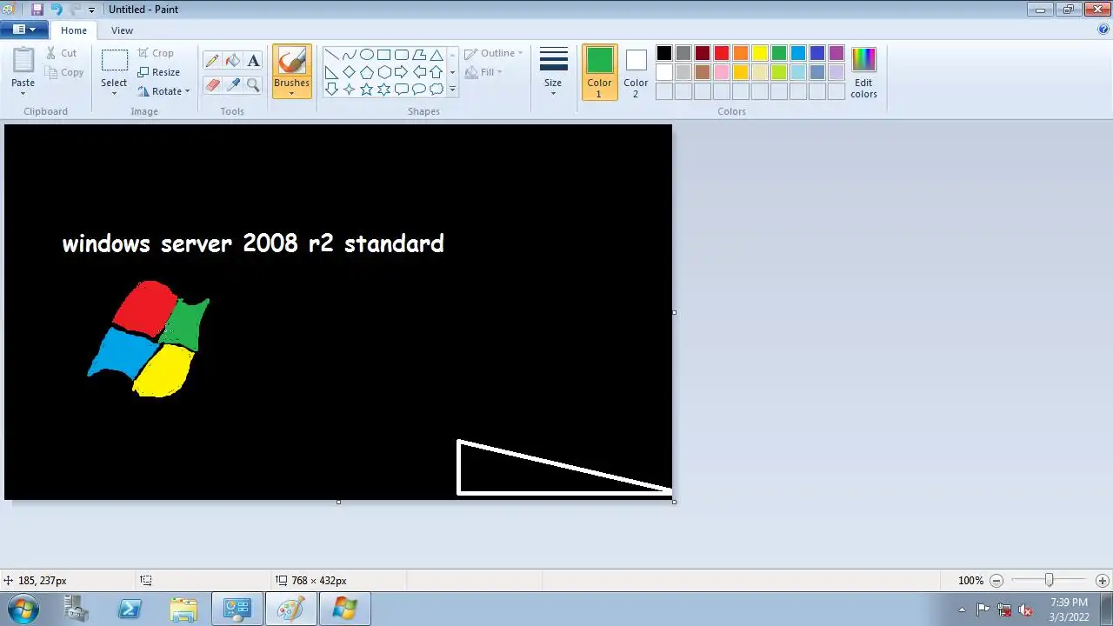Click the Resize button
Viewport: 1113px width, 626px height.
158,72
